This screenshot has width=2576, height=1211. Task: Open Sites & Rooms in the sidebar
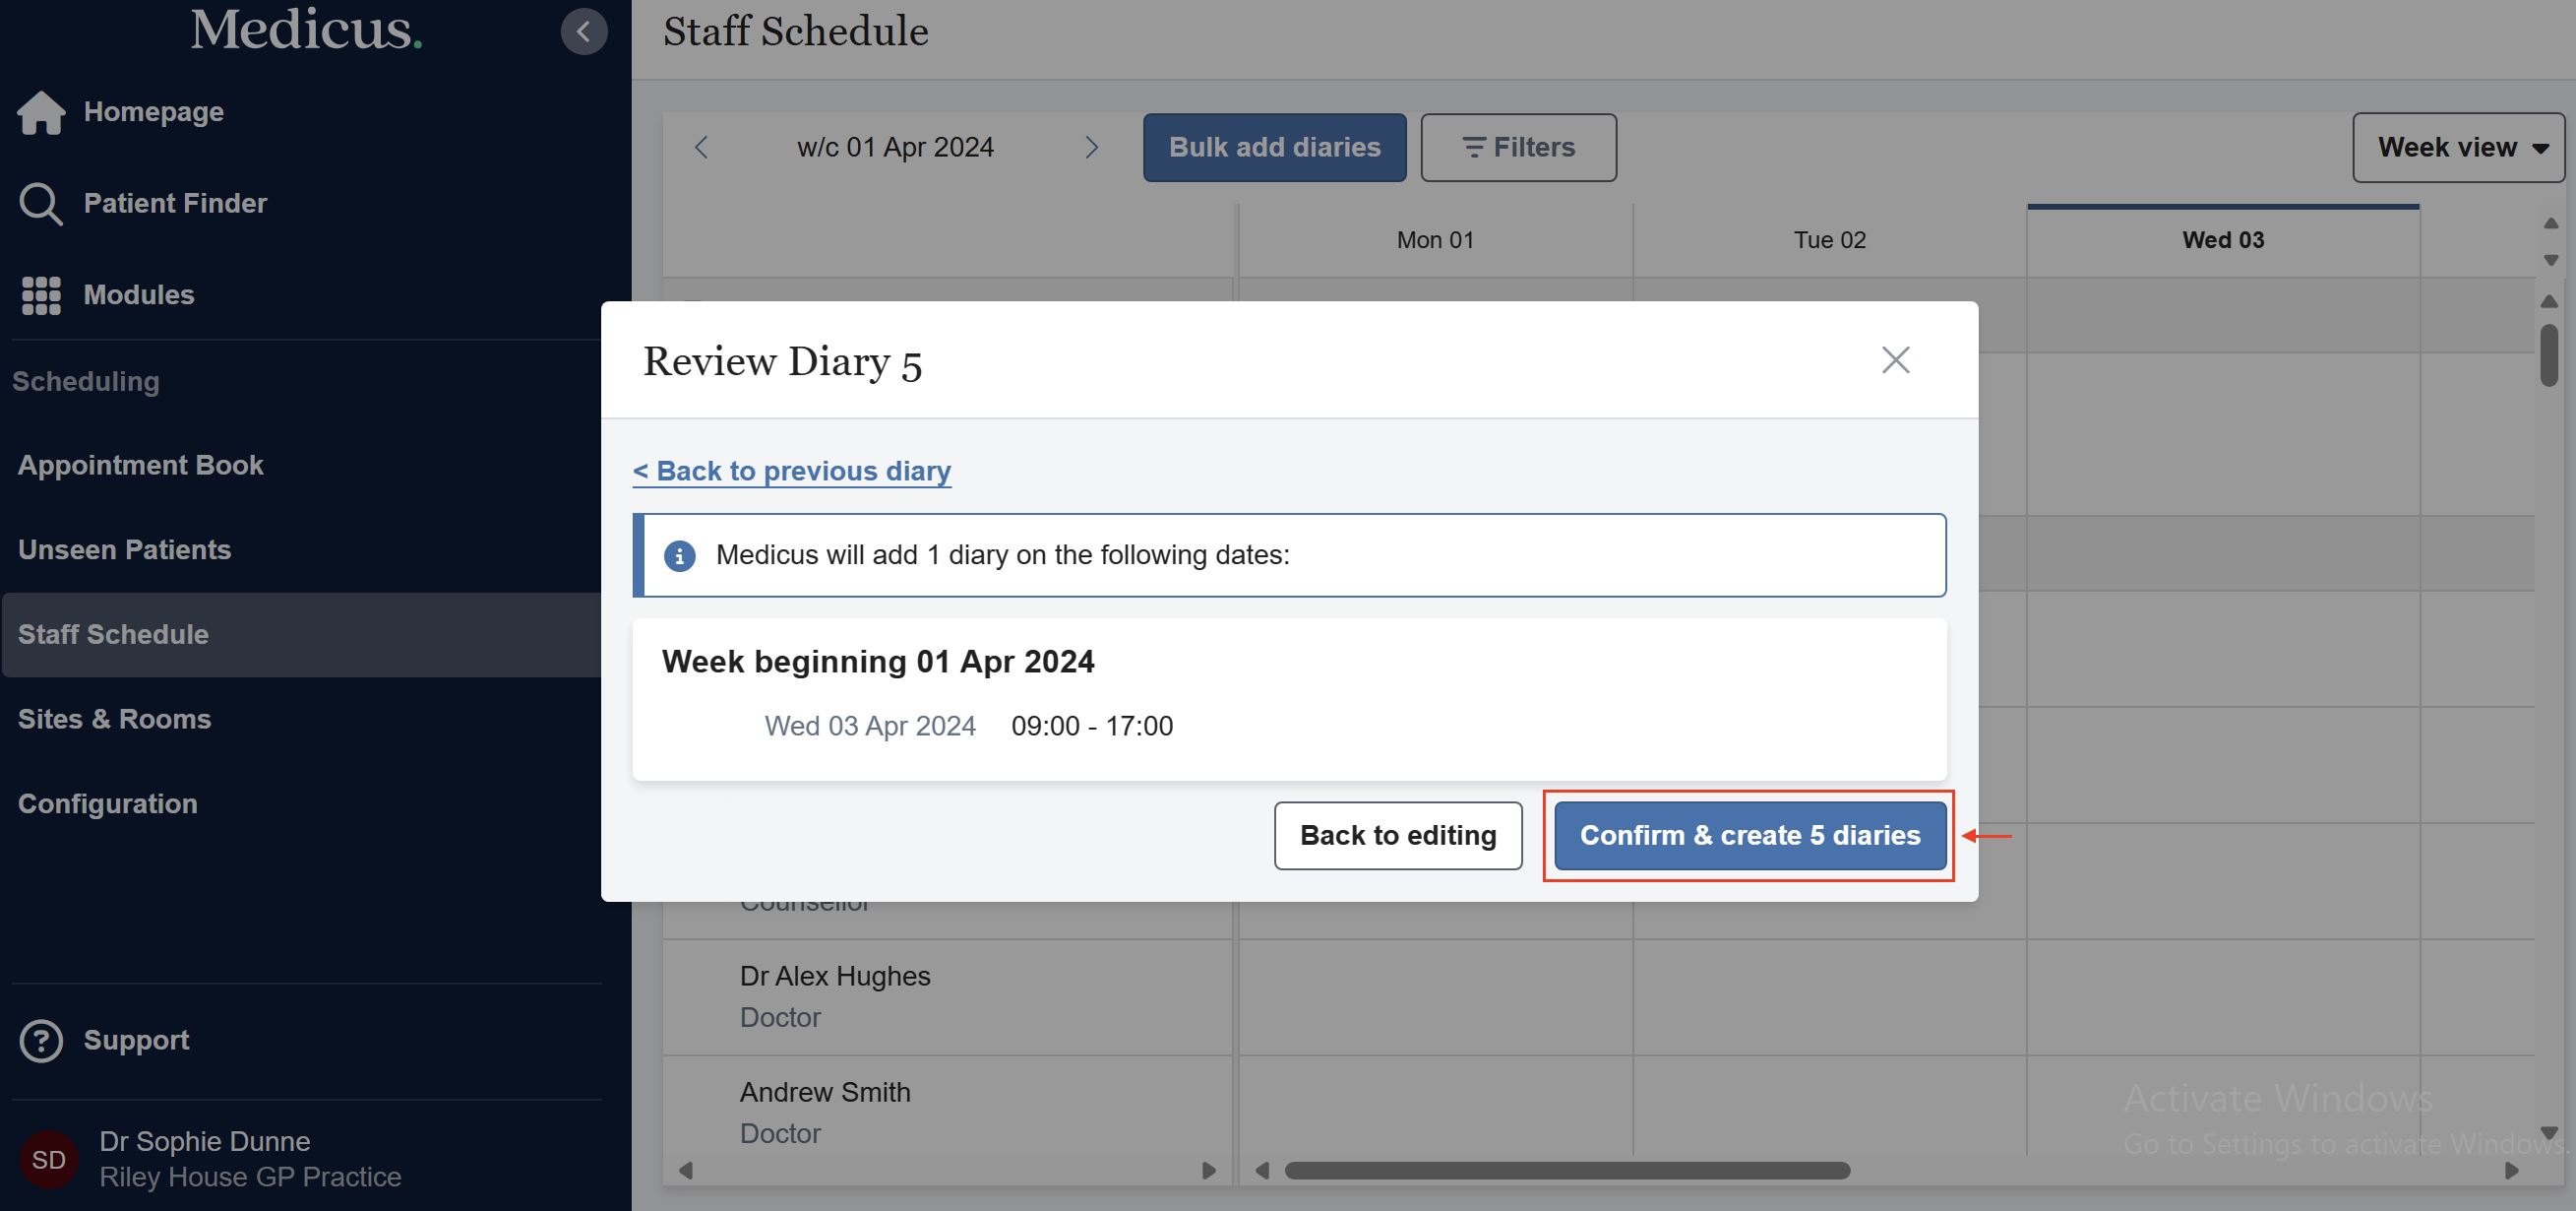[x=114, y=720]
